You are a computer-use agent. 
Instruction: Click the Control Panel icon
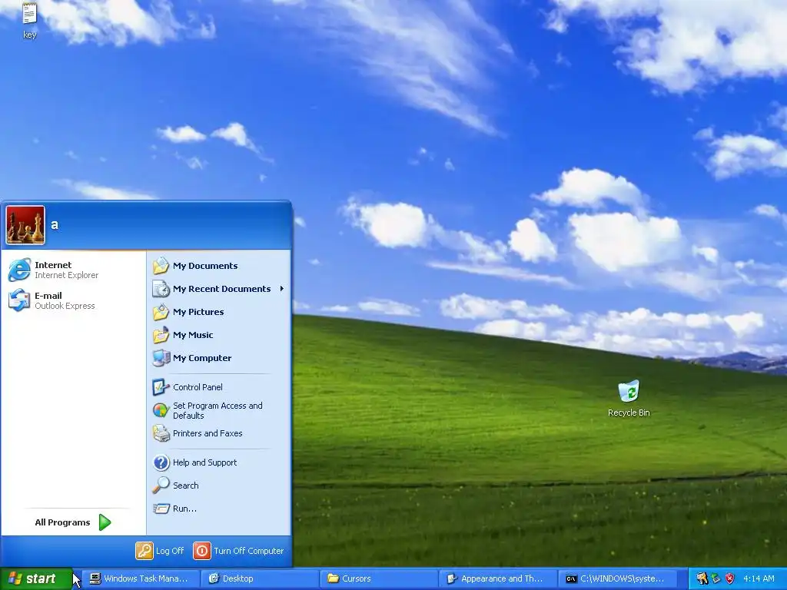tap(161, 387)
